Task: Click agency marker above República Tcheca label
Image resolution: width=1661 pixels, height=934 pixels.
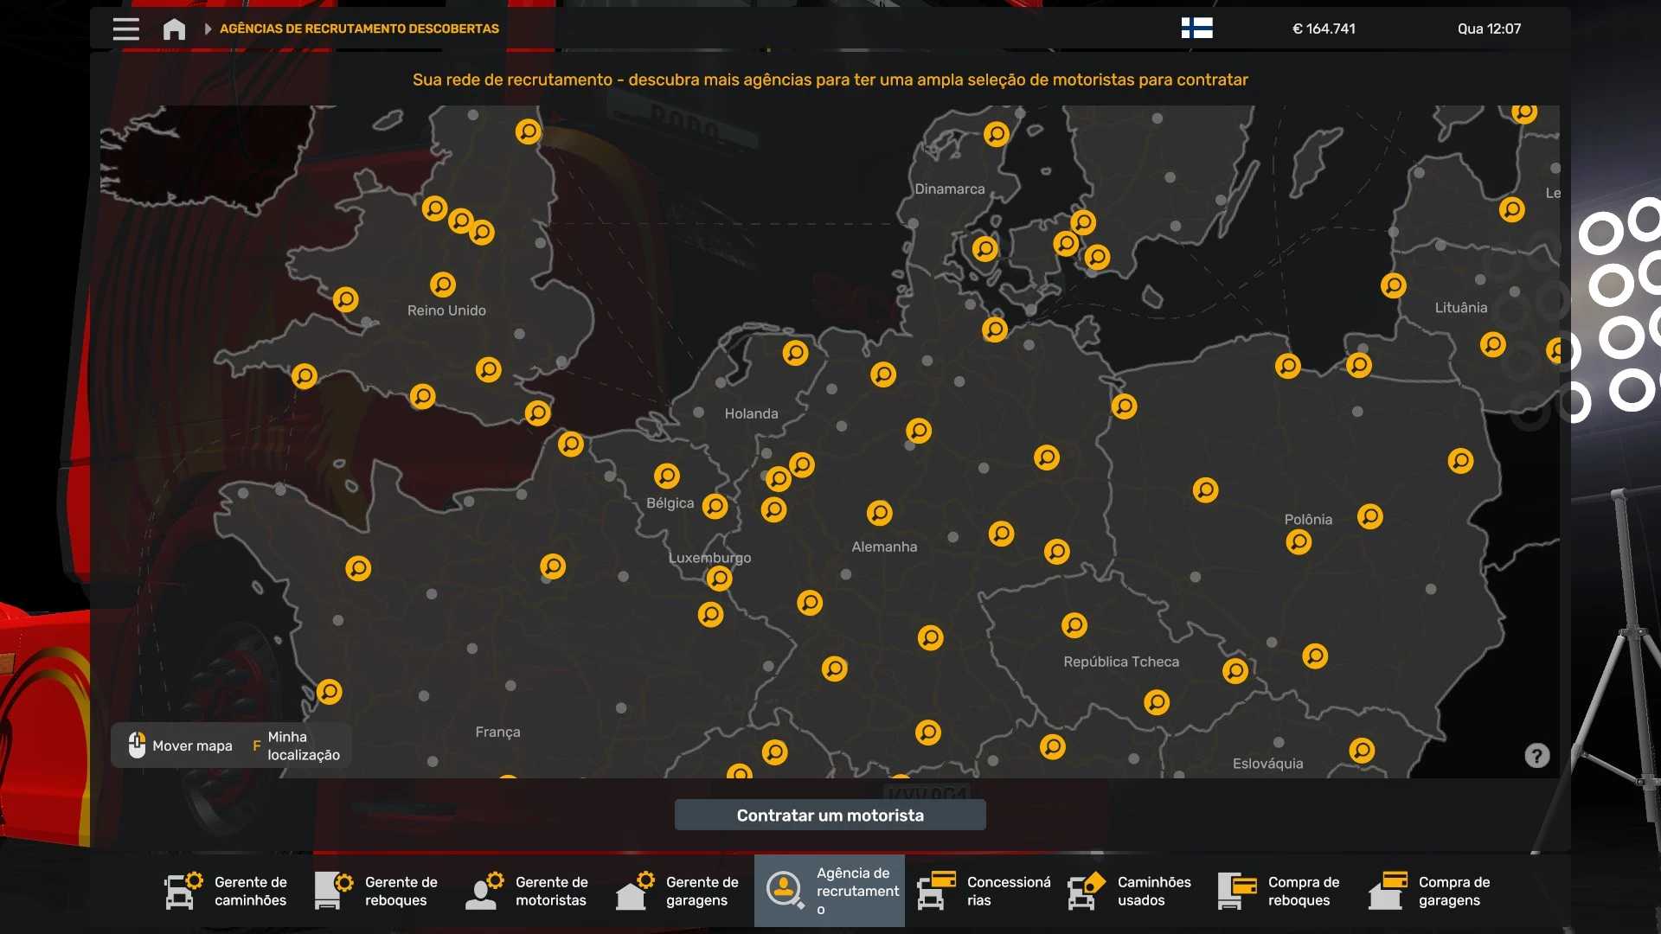Action: [x=1074, y=624]
